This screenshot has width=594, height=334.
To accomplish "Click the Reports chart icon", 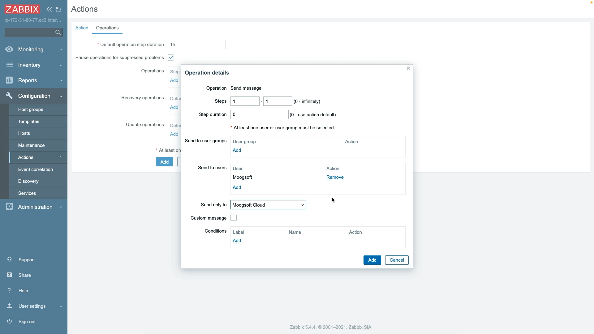I will tap(9, 80).
